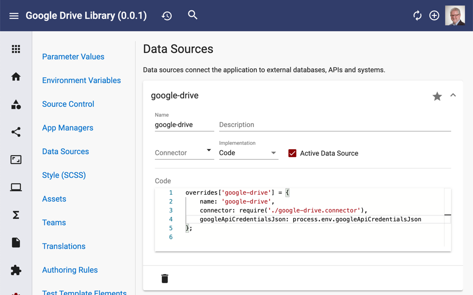Click the search magnifier icon
The image size is (473, 295).
click(192, 15)
